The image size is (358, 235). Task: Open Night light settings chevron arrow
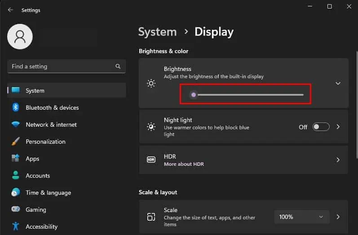[338, 127]
